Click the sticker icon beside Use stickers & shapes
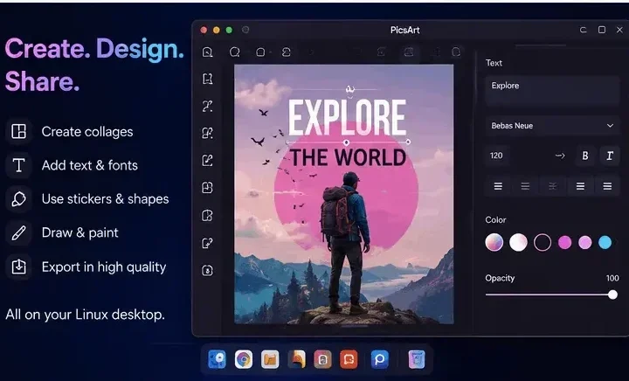Image resolution: width=629 pixels, height=381 pixels. pyautogui.click(x=18, y=199)
